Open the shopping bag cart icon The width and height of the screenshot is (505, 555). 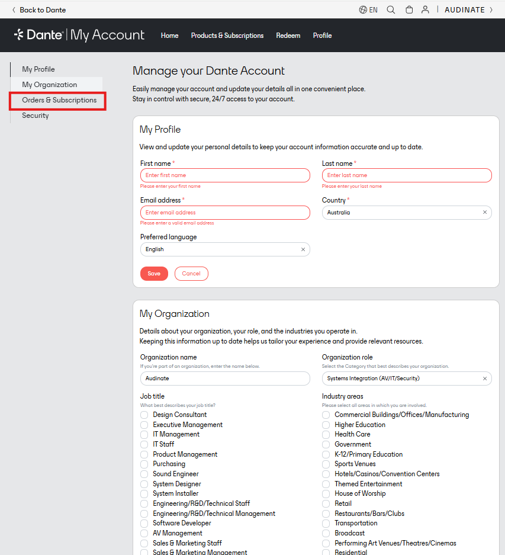click(408, 10)
